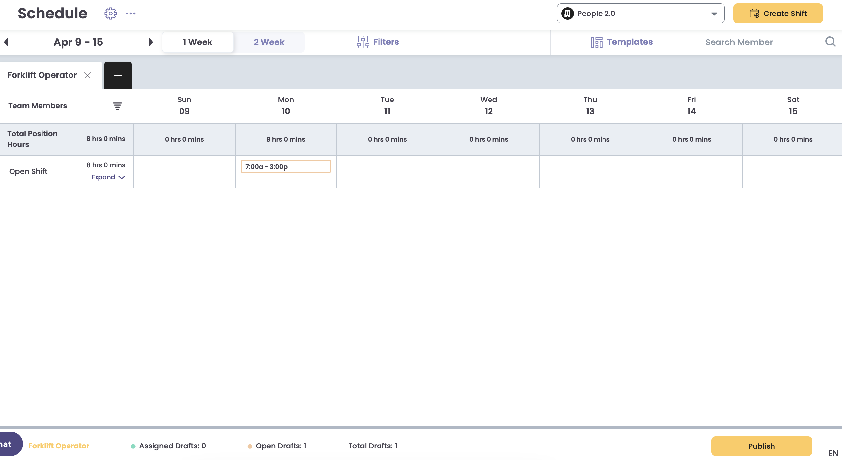Image resolution: width=842 pixels, height=460 pixels.
Task: Open the three-dots more options menu
Action: click(x=131, y=14)
